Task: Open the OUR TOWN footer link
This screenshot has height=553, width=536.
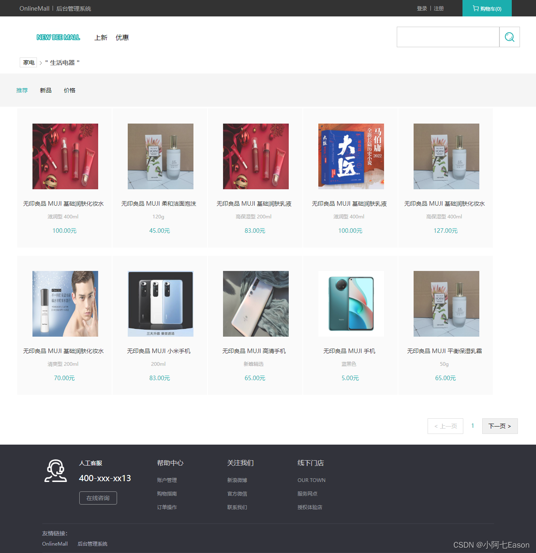Action: click(x=311, y=480)
